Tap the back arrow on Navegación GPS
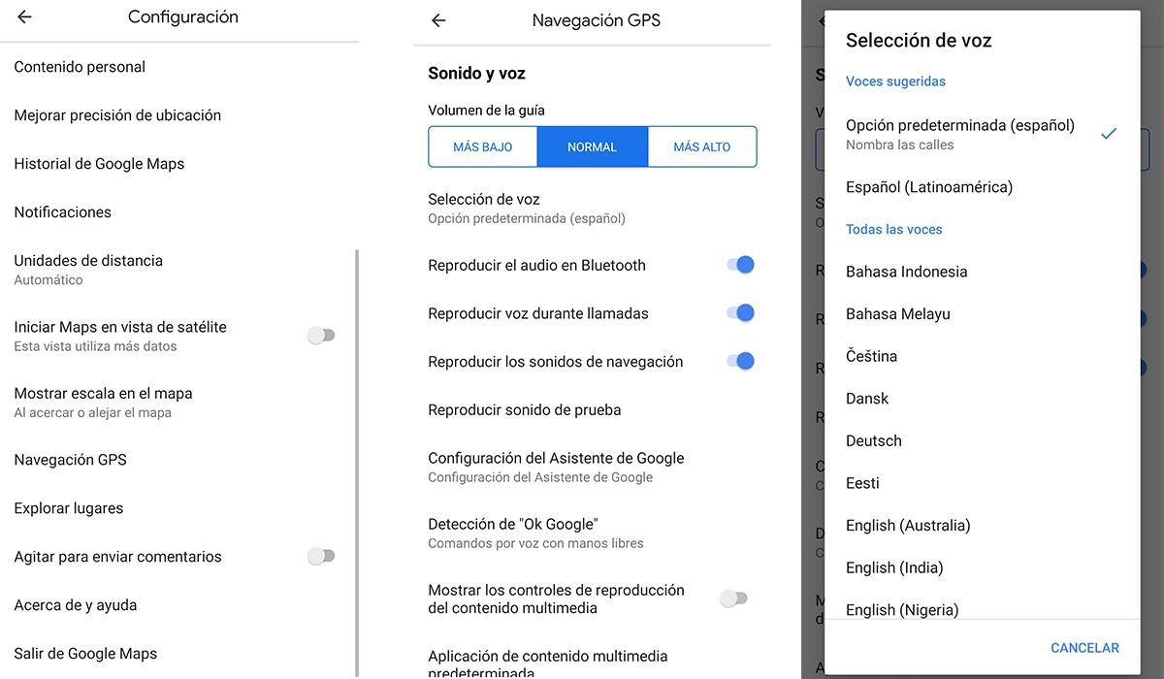The image size is (1164, 679). (437, 19)
